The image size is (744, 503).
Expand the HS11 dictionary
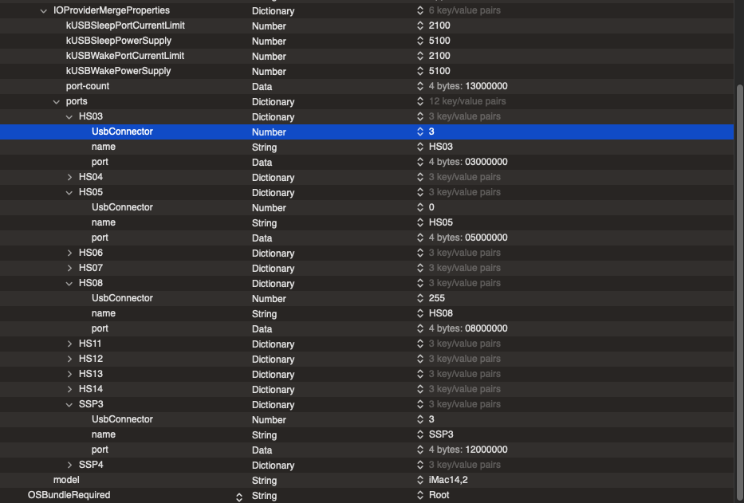[69, 344]
